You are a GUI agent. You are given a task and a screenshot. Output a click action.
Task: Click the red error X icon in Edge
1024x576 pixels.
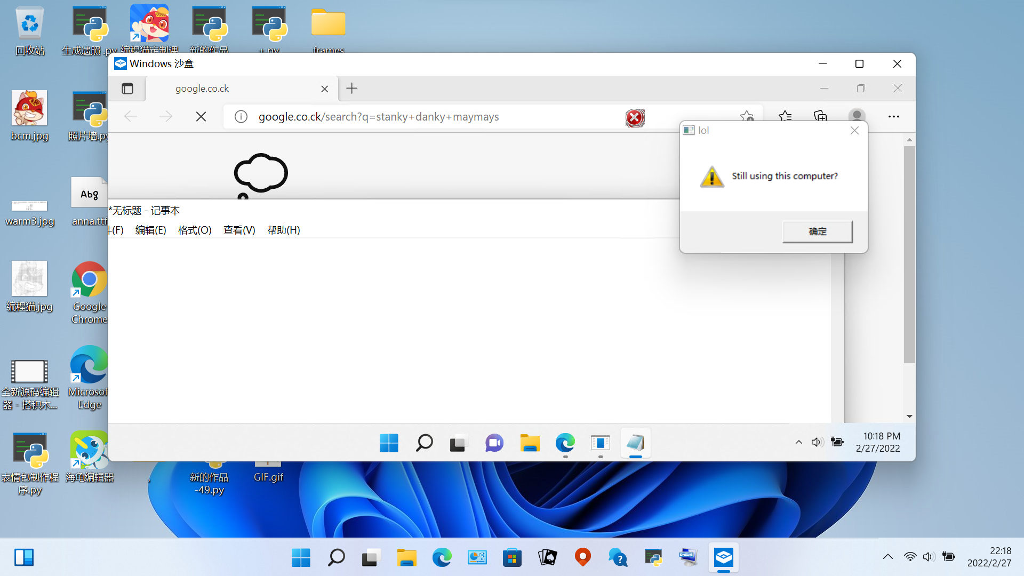pos(635,118)
